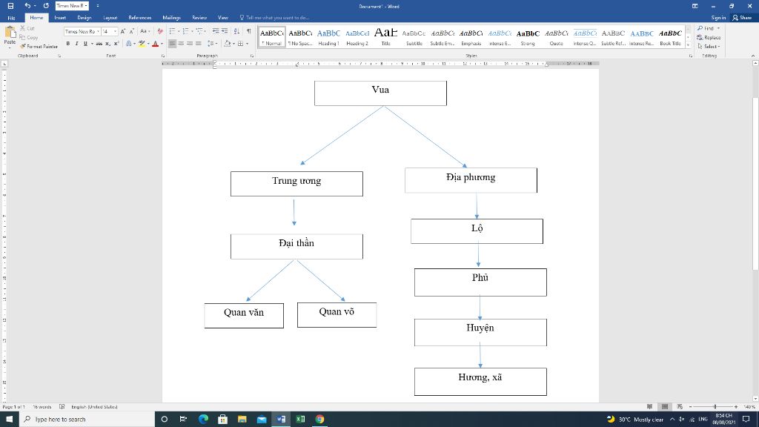This screenshot has height=427, width=759.
Task: Redo the last action
Action: [46, 6]
